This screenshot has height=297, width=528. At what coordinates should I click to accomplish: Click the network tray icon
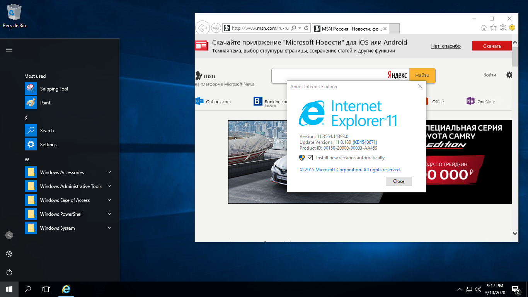(469, 289)
